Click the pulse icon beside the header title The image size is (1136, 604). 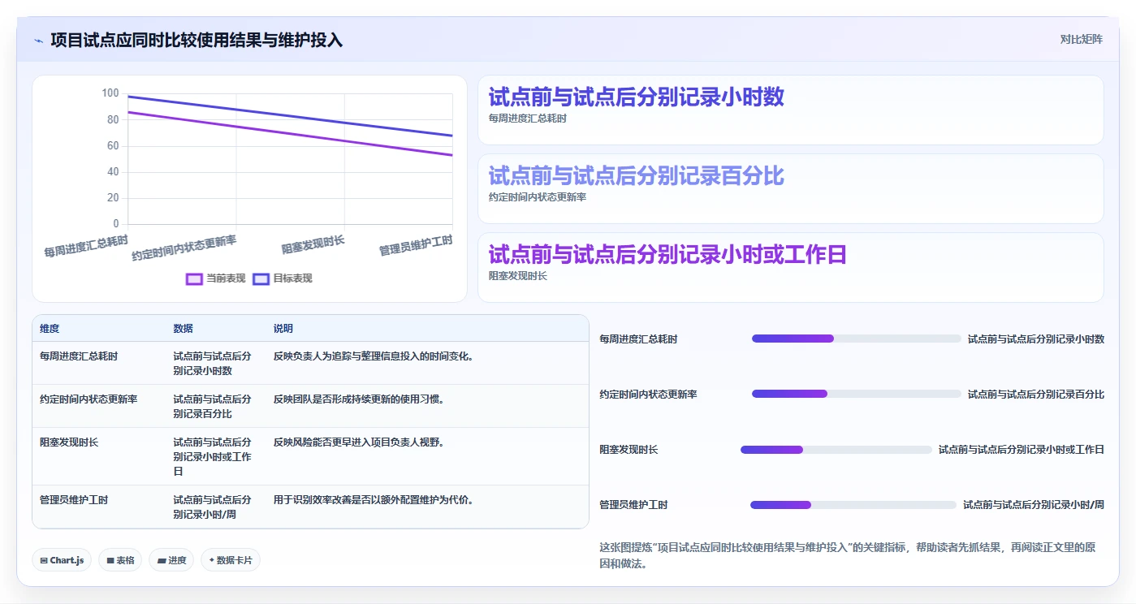38,40
